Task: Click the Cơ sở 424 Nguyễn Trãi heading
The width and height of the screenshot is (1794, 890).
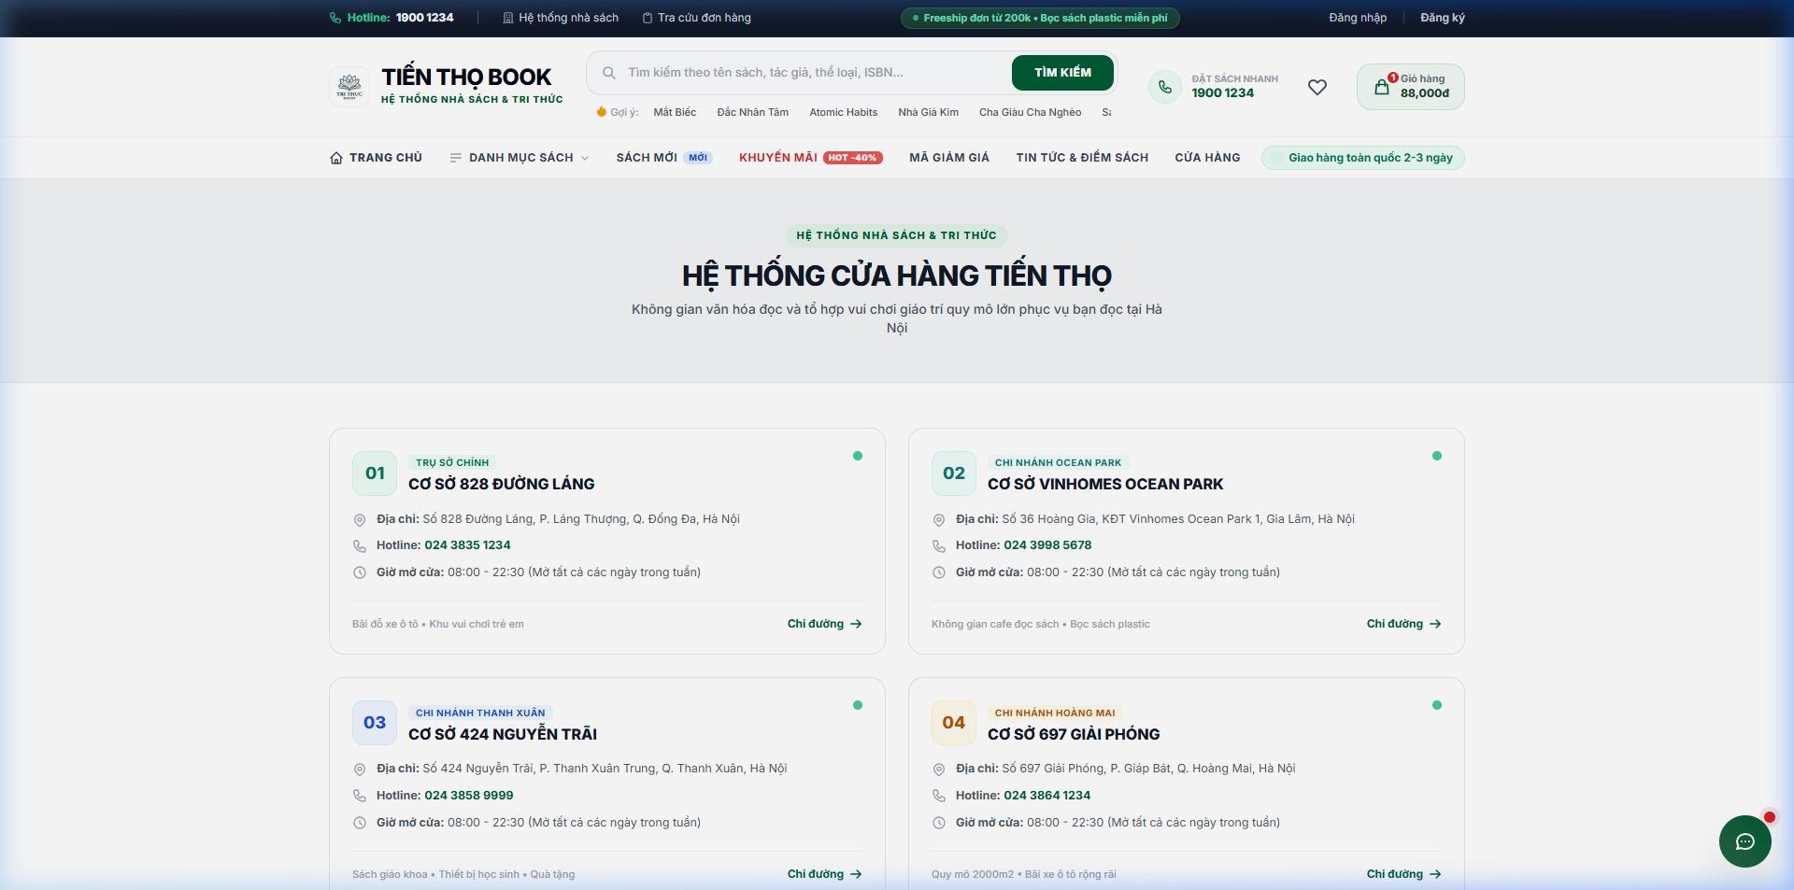Action: tap(503, 734)
